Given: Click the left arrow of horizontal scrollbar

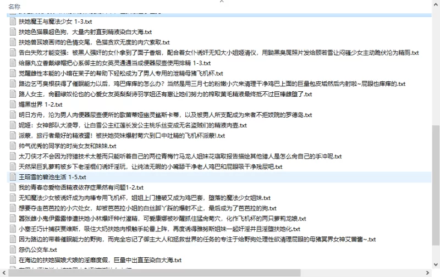Looking at the screenshot, I should (x=4, y=273).
